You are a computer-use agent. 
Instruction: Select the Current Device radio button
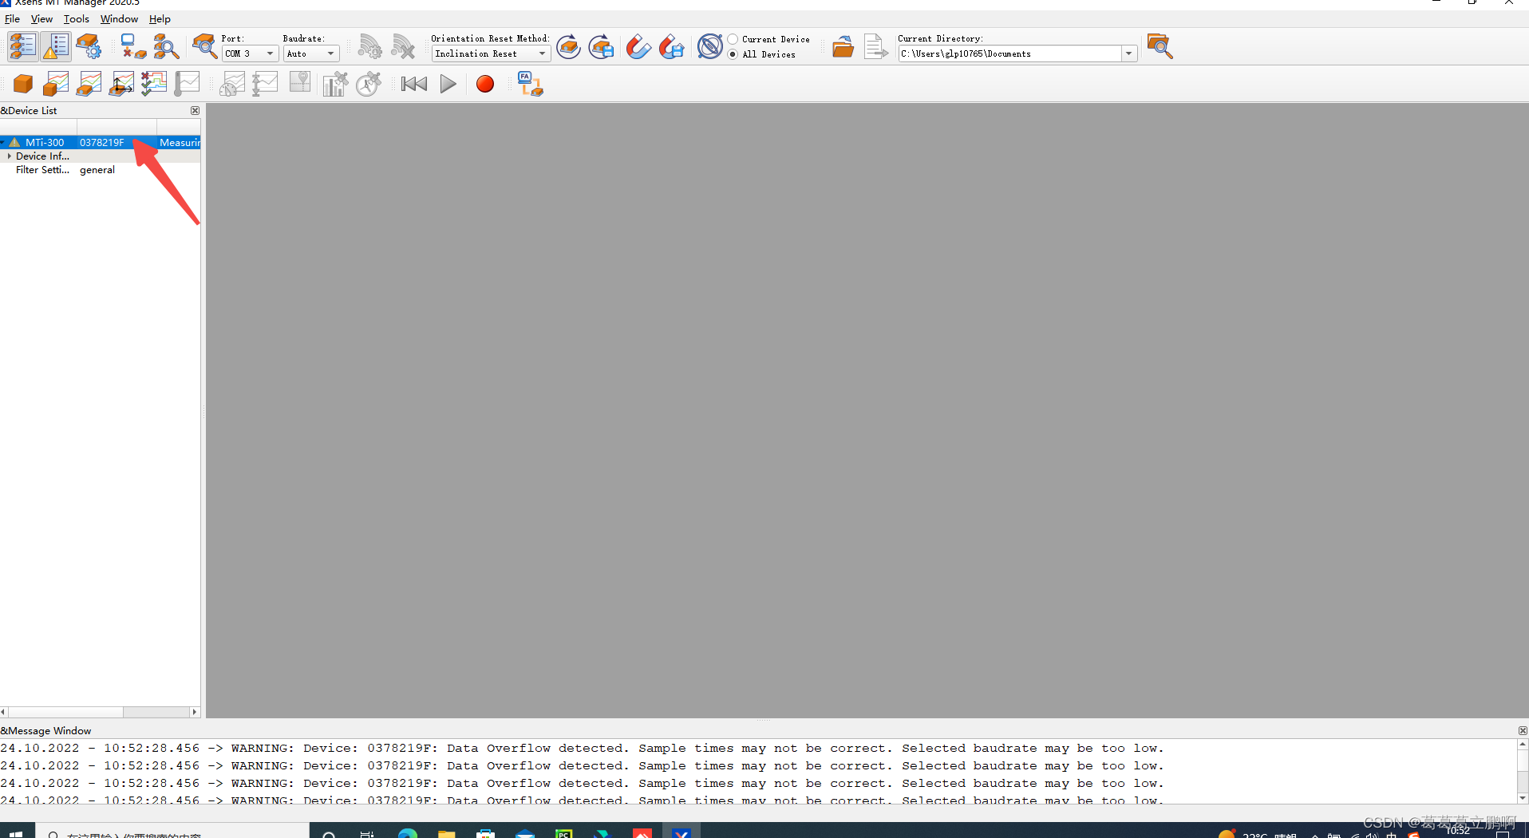coord(733,39)
